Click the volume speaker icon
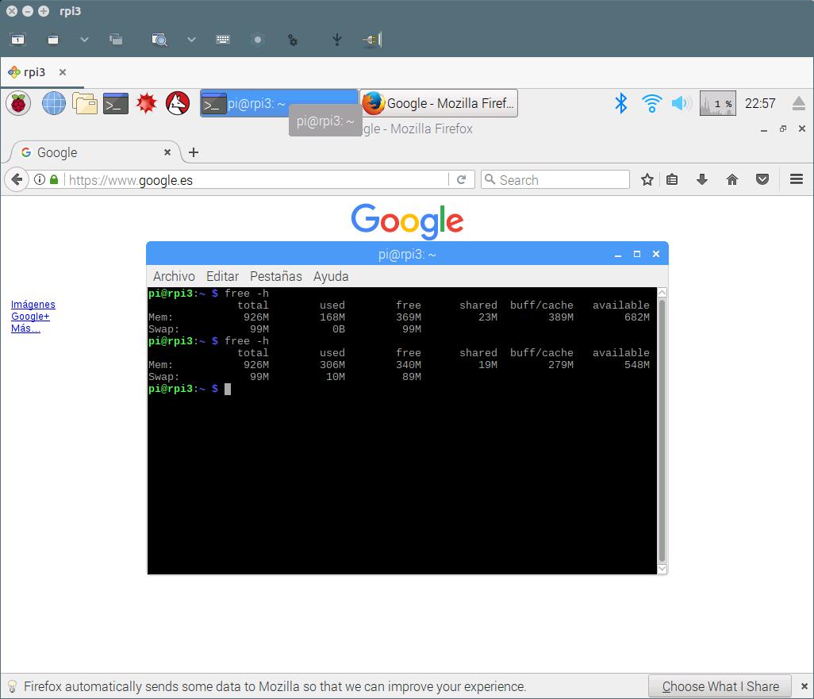814x699 pixels. click(x=680, y=103)
